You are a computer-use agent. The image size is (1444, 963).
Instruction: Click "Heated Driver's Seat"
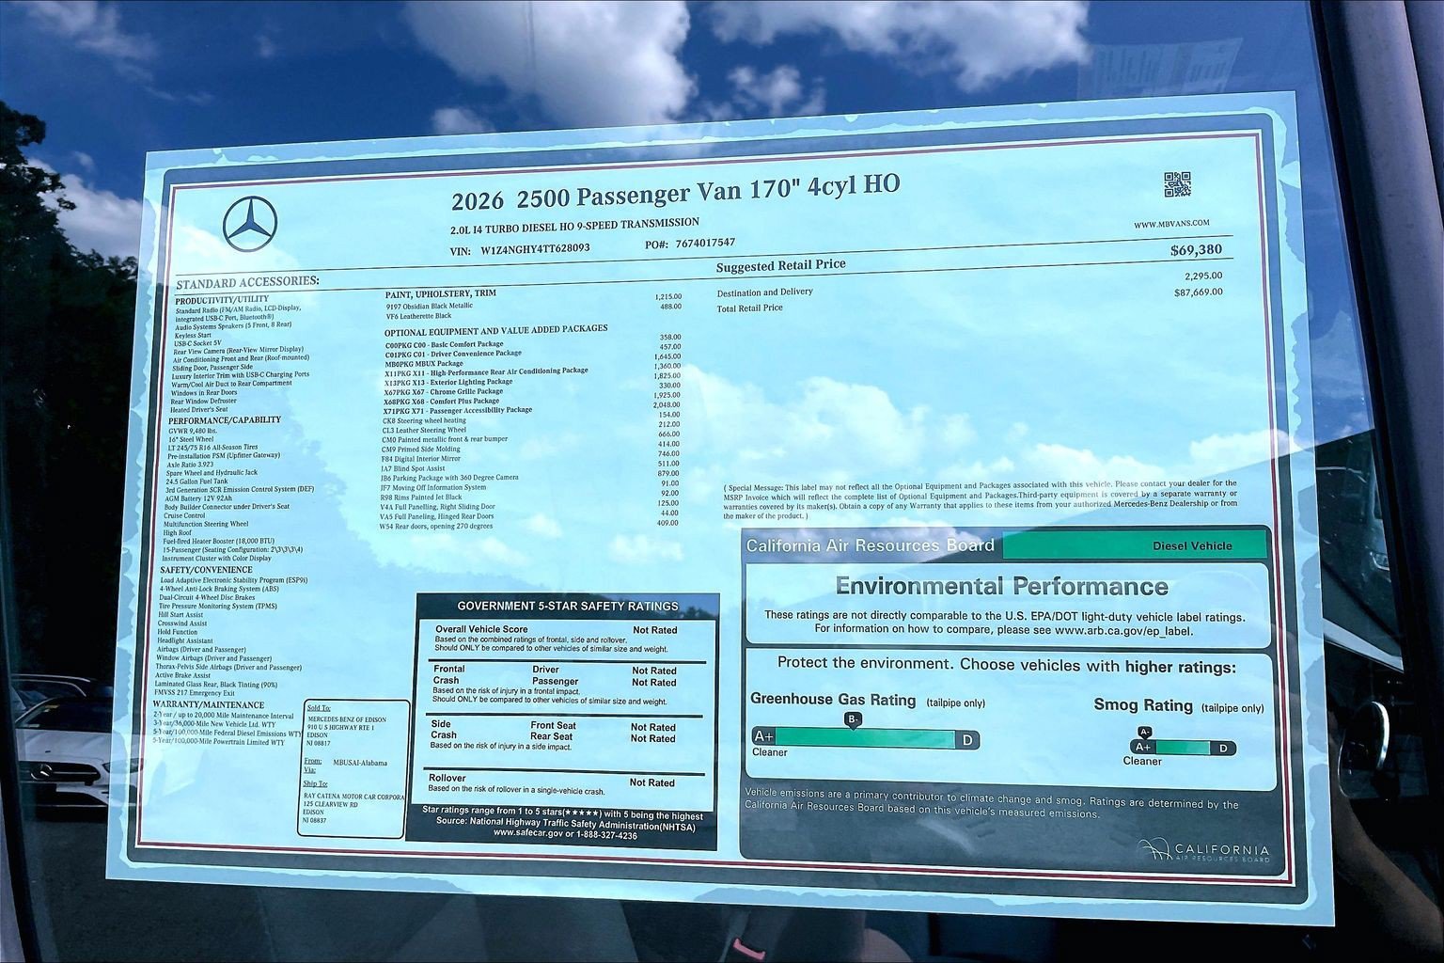click(x=199, y=410)
